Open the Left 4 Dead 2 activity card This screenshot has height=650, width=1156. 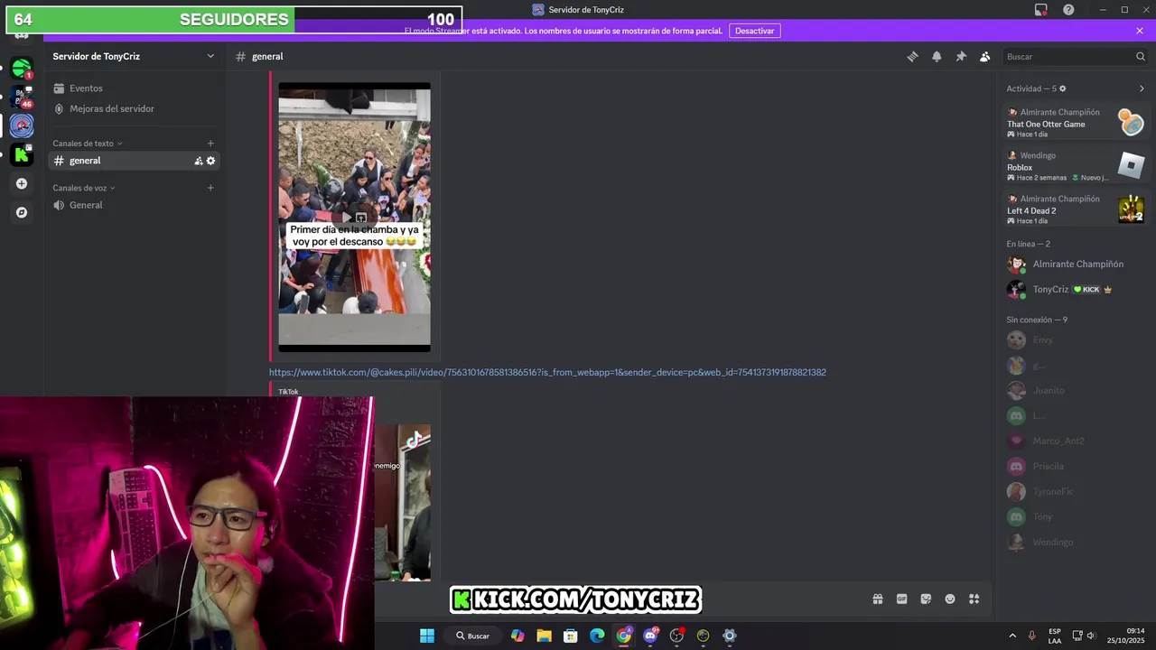click(x=1076, y=209)
